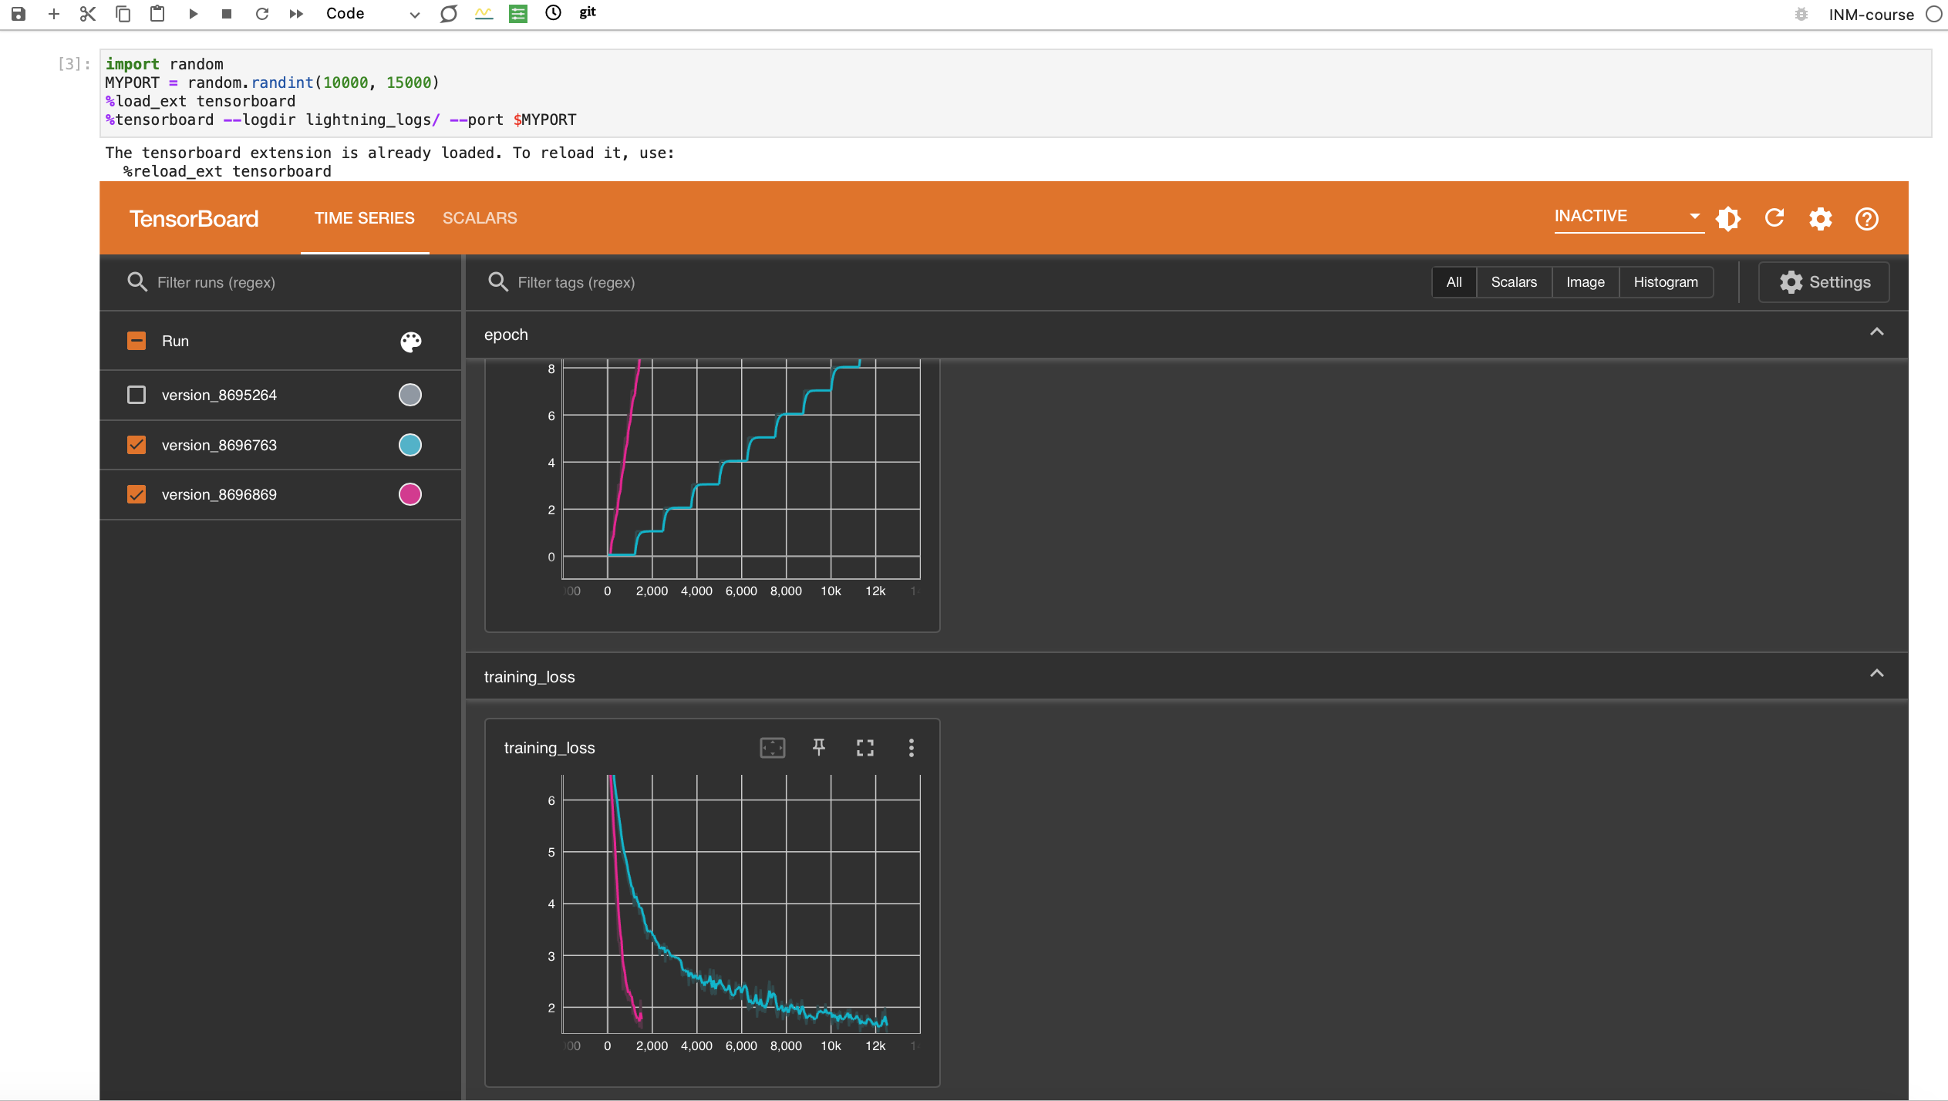Viewport: 1948px width, 1101px height.
Task: Enable the version_8695264 run checkbox
Action: coord(136,395)
